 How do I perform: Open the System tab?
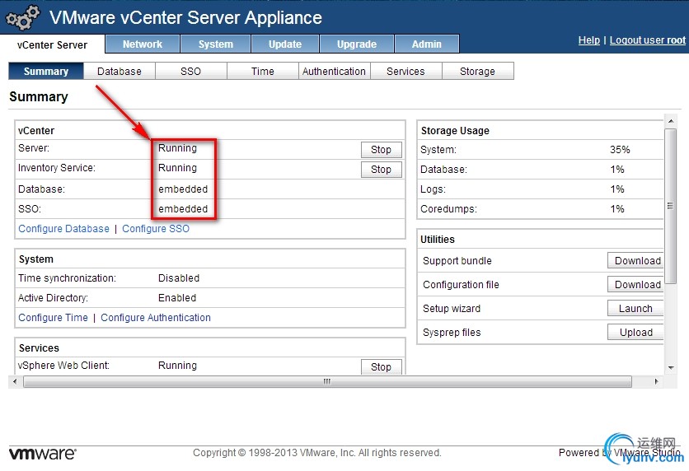(x=215, y=44)
